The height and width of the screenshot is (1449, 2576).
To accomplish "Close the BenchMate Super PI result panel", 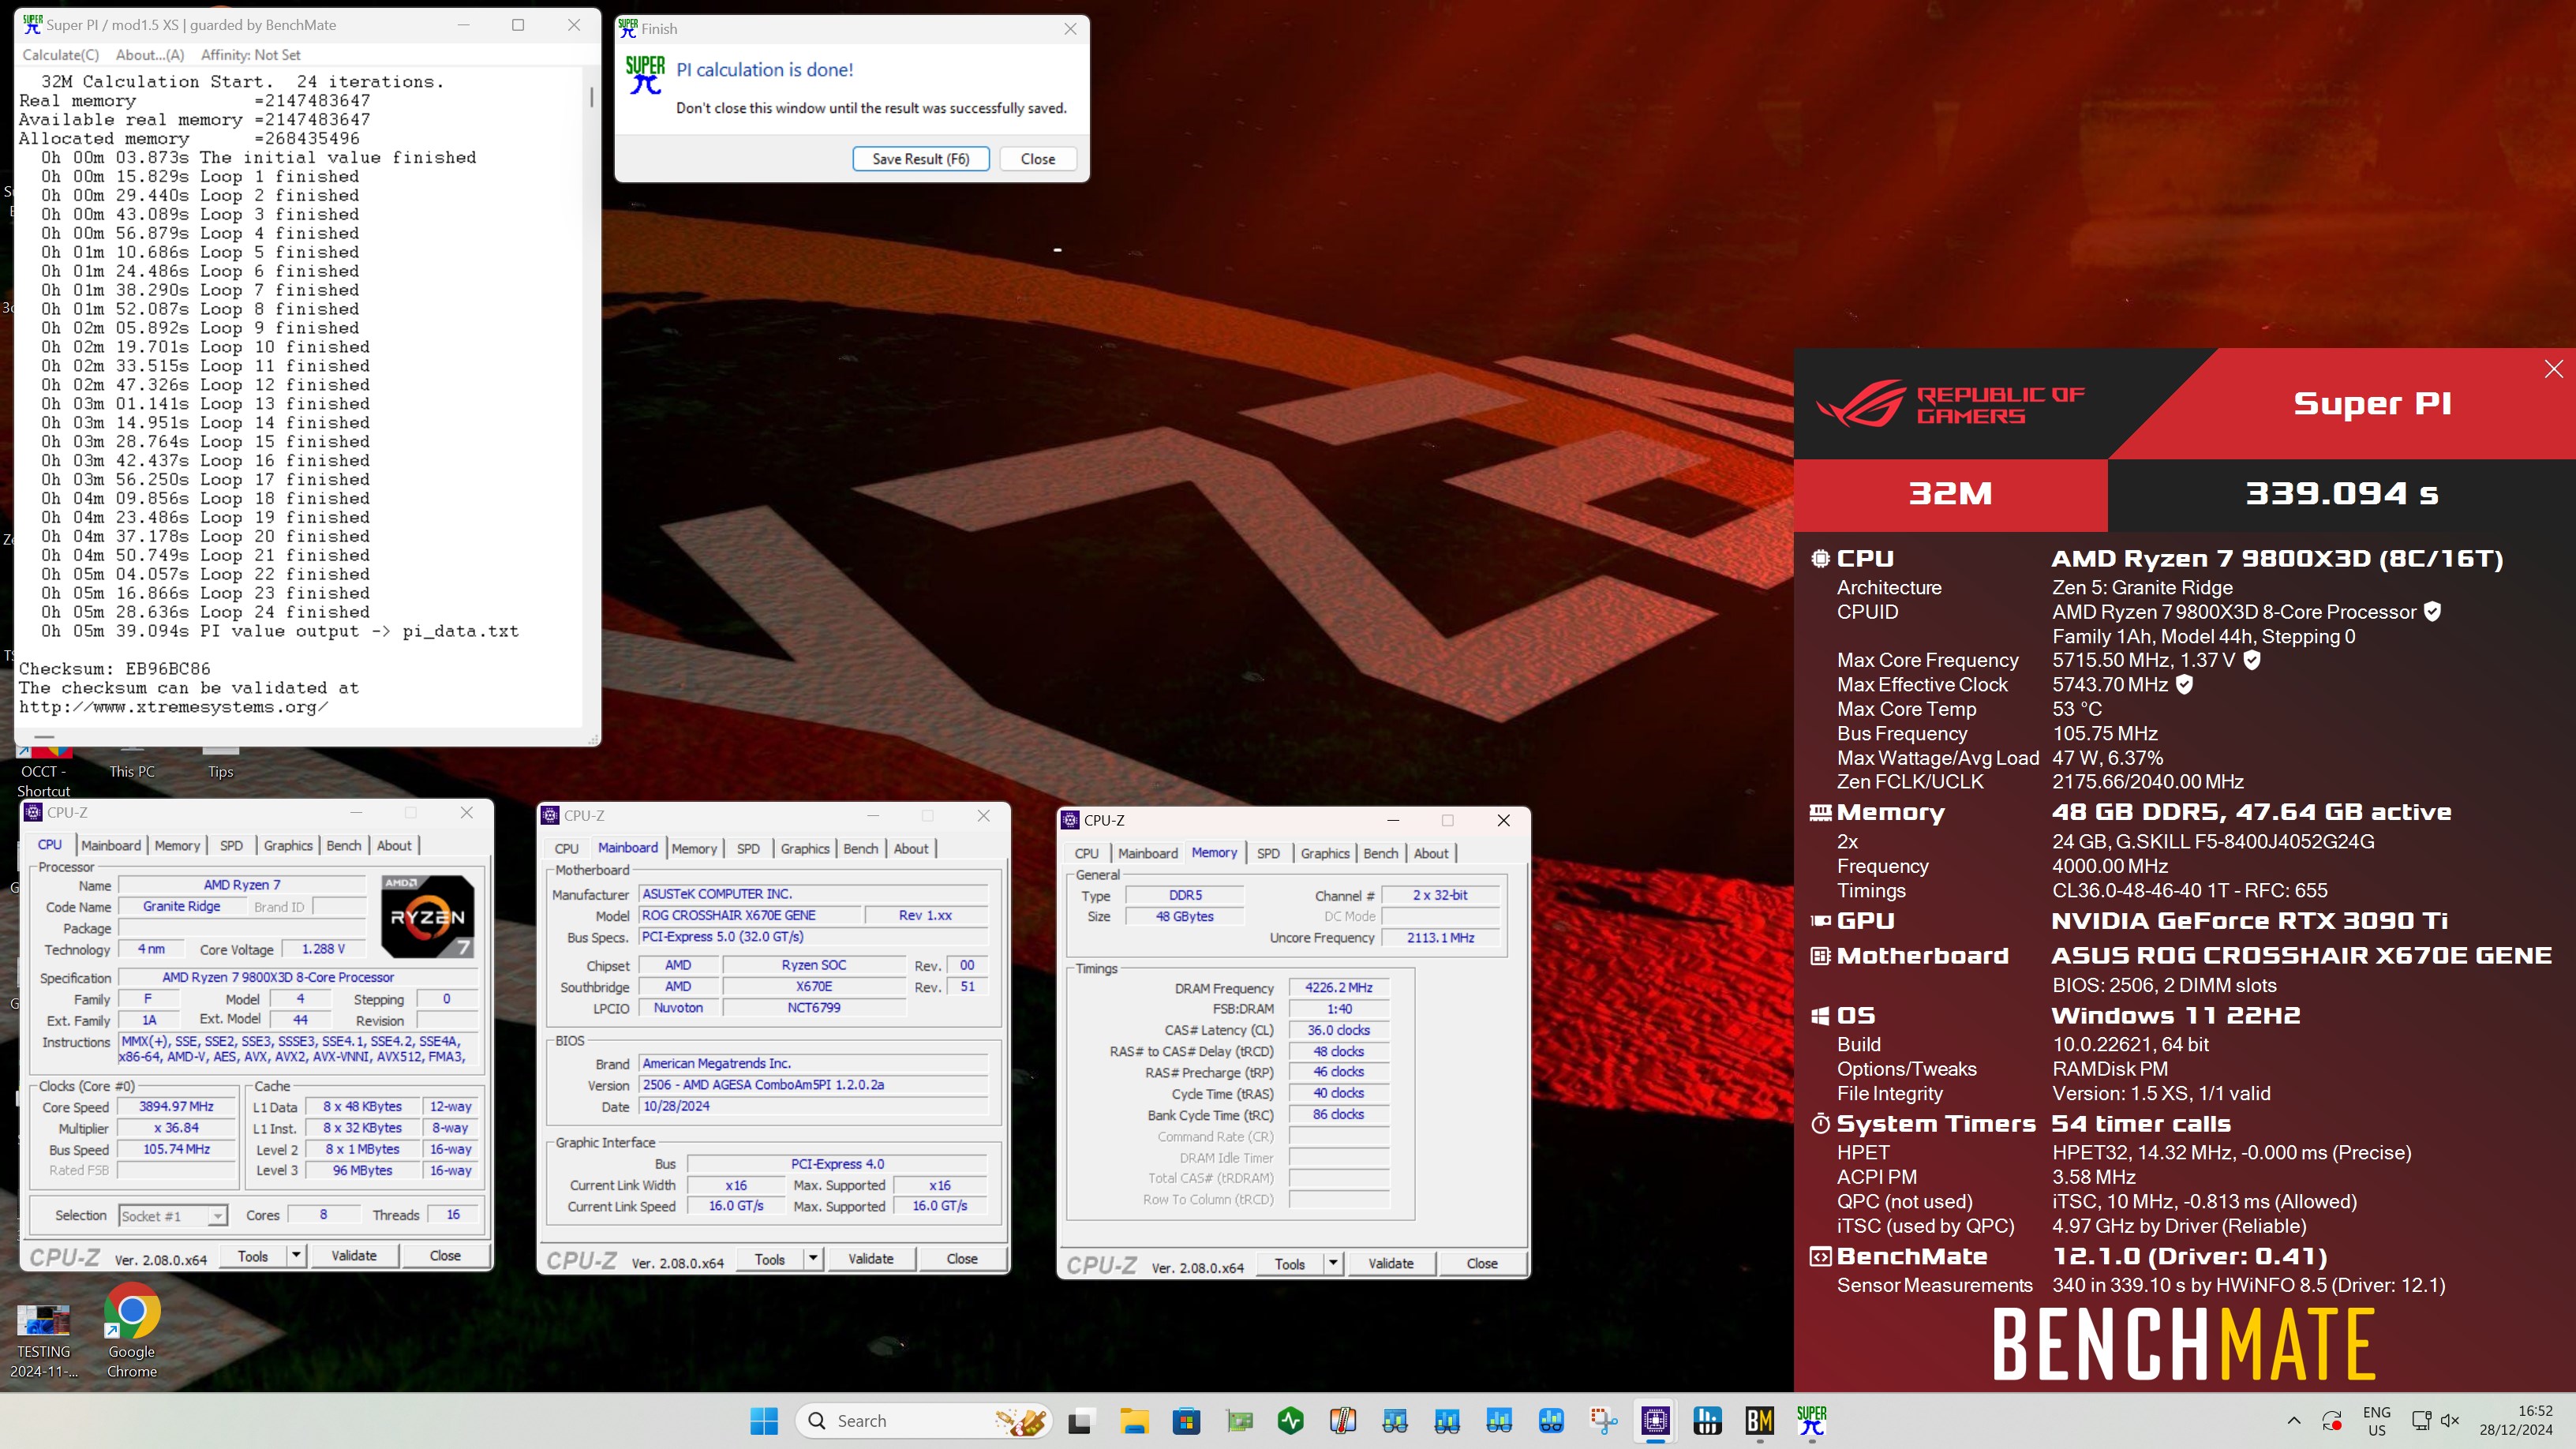I will point(2553,369).
